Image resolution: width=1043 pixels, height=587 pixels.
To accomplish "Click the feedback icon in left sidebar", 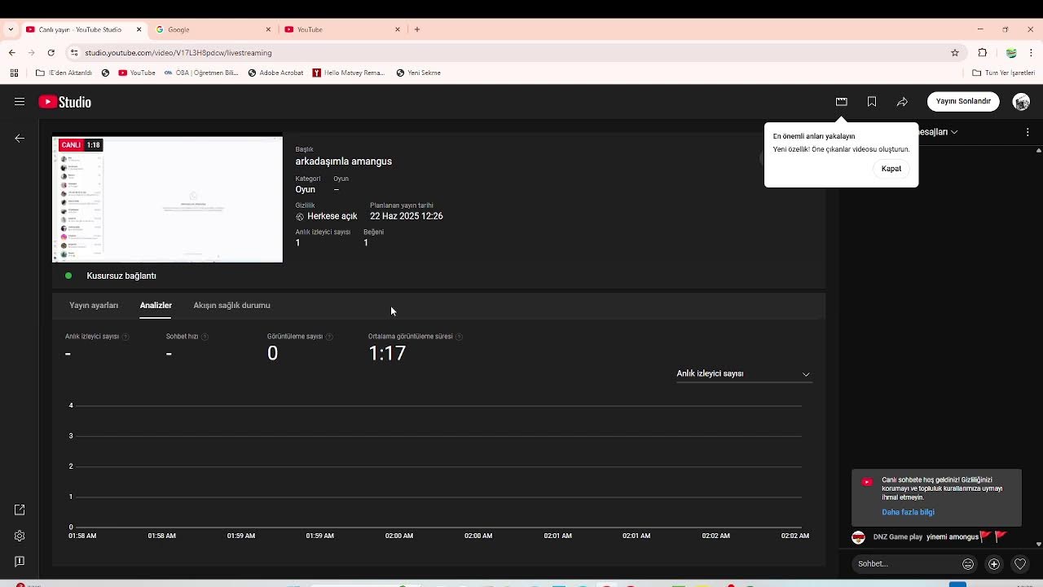I will pyautogui.click(x=20, y=562).
